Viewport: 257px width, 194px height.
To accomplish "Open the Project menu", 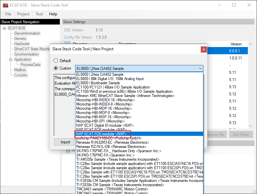I will (23, 14).
